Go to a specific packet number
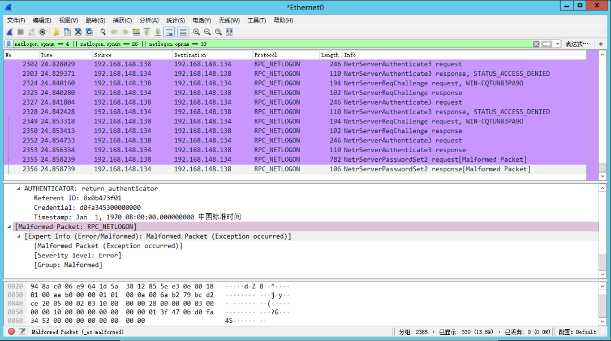The width and height of the screenshot is (611, 341). coord(136,32)
